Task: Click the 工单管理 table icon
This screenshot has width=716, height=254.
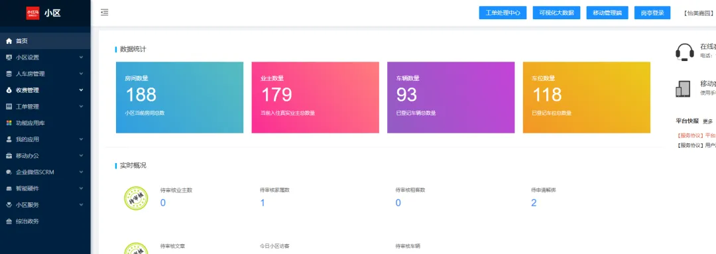Action: (9, 107)
